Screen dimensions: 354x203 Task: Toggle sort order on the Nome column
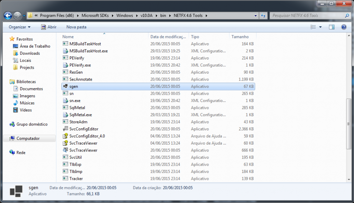(x=68, y=37)
